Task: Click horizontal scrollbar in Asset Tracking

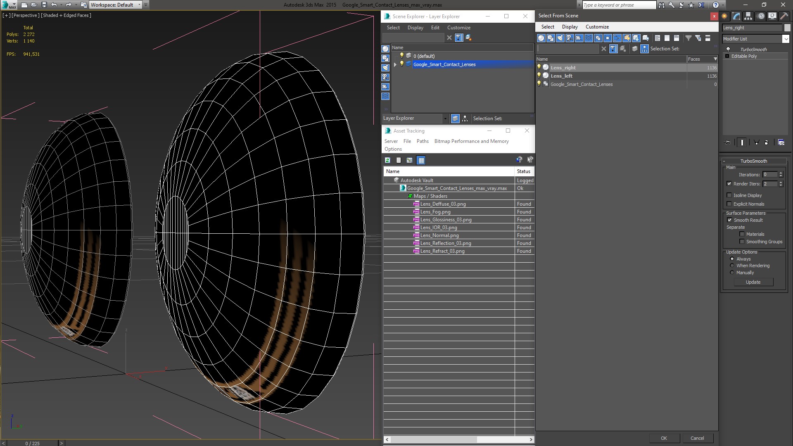Action: pyautogui.click(x=433, y=439)
